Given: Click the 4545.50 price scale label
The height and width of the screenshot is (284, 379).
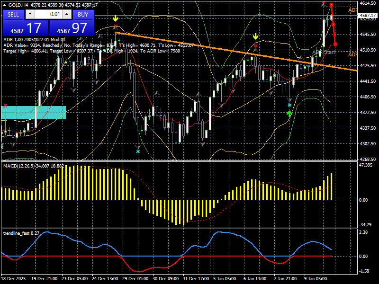Looking at the screenshot, I should 368,35.
